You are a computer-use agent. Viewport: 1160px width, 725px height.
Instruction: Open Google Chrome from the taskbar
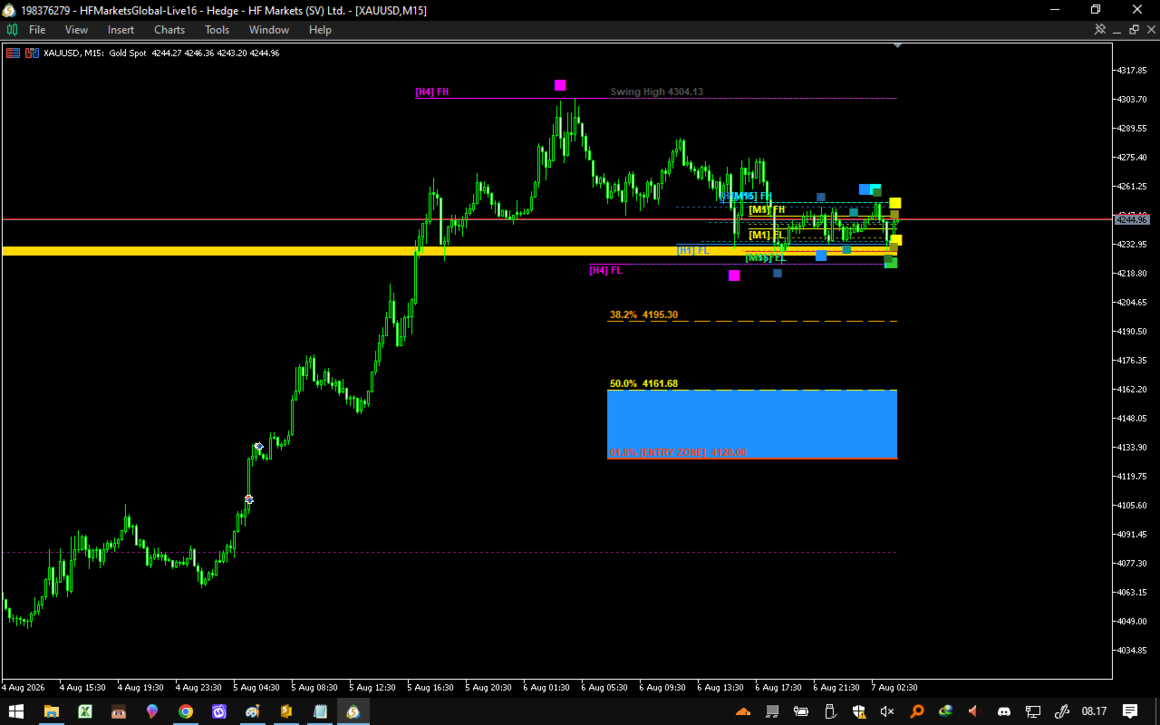(x=186, y=711)
